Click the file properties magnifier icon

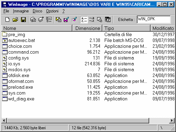click(100, 20)
